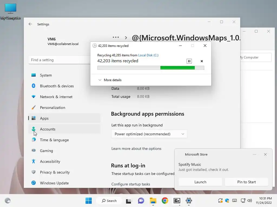Pin Spotify Music to Start
Screen dimensions: 277x207
pos(246,182)
